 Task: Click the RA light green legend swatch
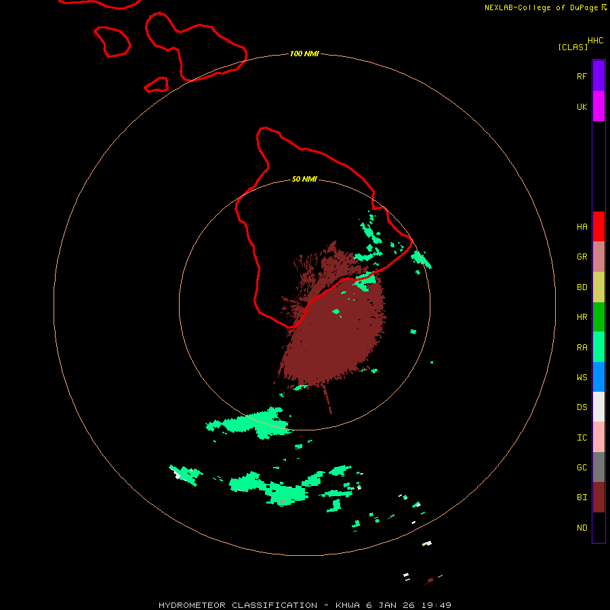(598, 347)
